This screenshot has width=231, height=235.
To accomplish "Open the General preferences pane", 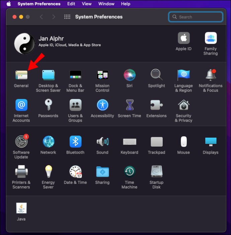I will pyautogui.click(x=21, y=75).
